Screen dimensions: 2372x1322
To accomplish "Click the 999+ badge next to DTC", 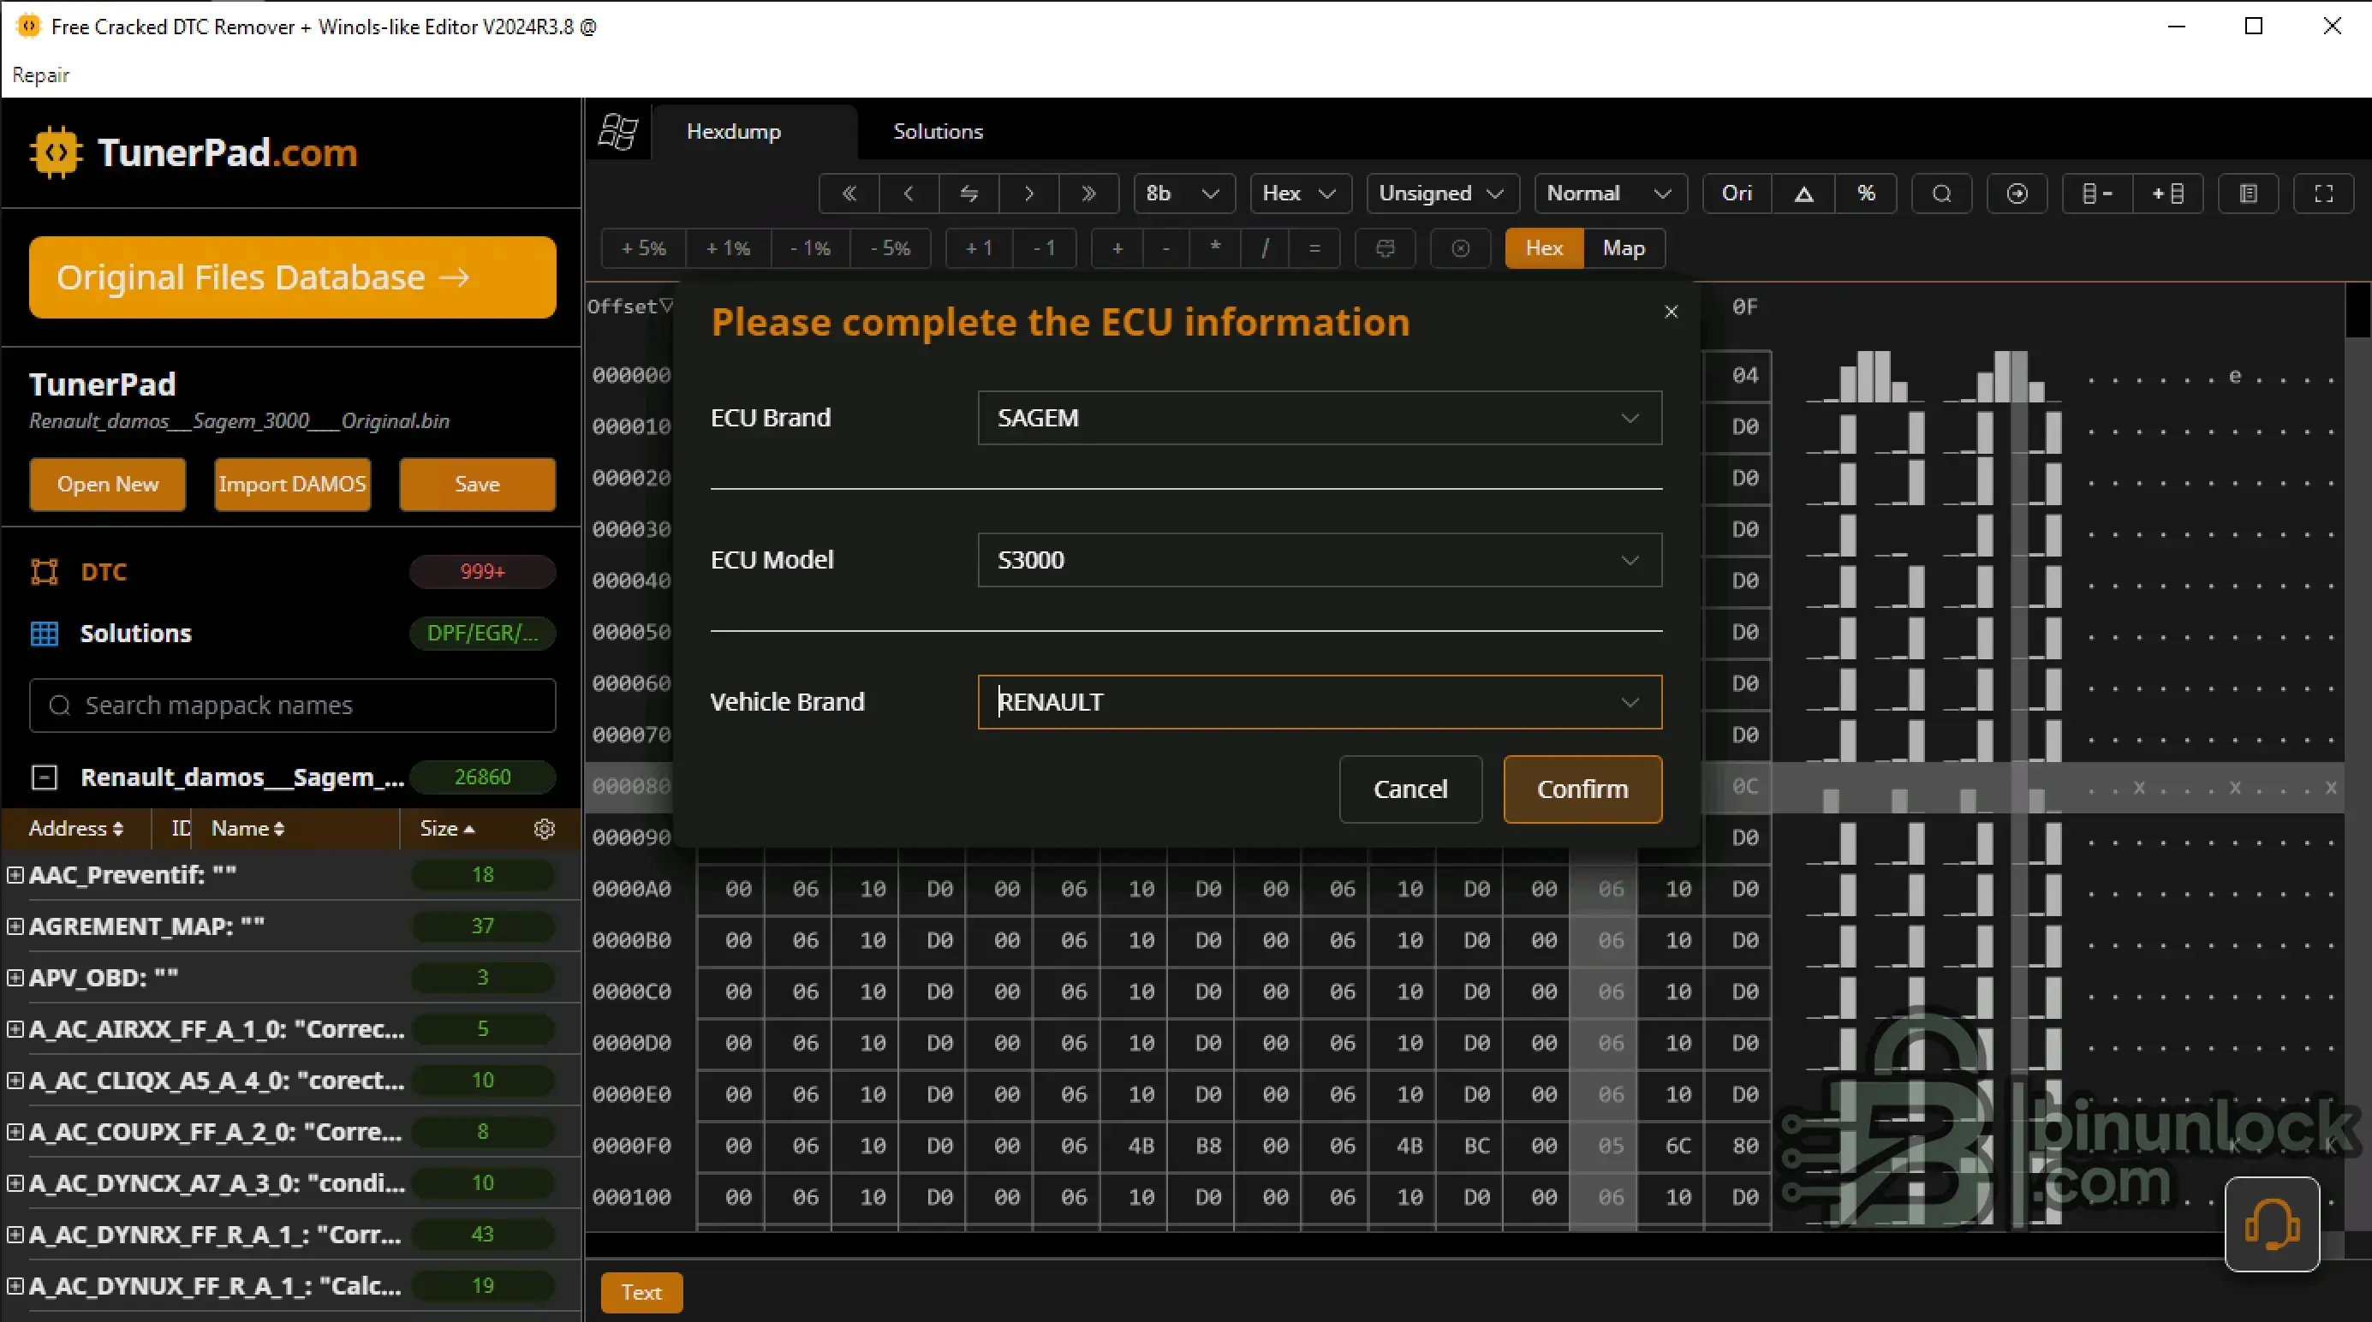I will (x=481, y=572).
